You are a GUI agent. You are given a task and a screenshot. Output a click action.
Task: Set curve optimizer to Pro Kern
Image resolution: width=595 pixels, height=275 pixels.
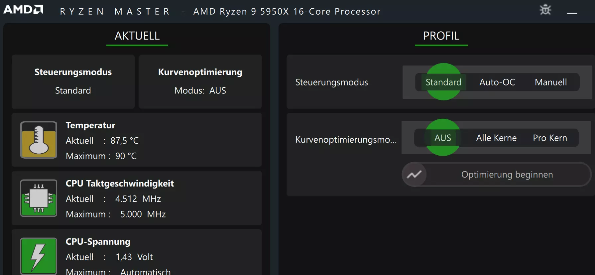[x=550, y=138]
